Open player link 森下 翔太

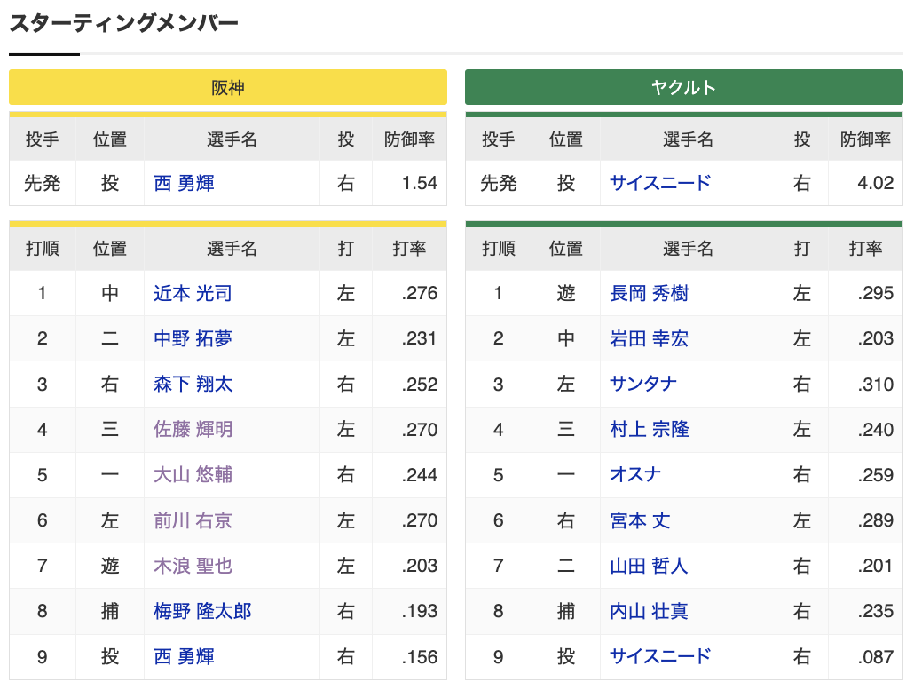click(193, 384)
